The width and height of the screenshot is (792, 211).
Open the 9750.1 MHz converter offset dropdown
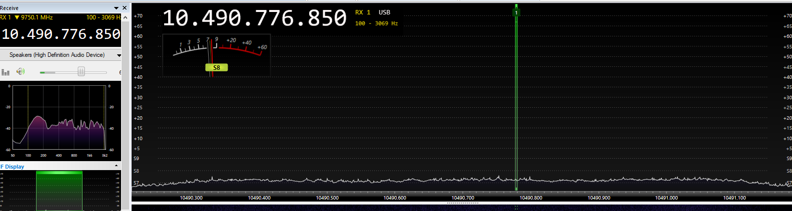[17, 17]
